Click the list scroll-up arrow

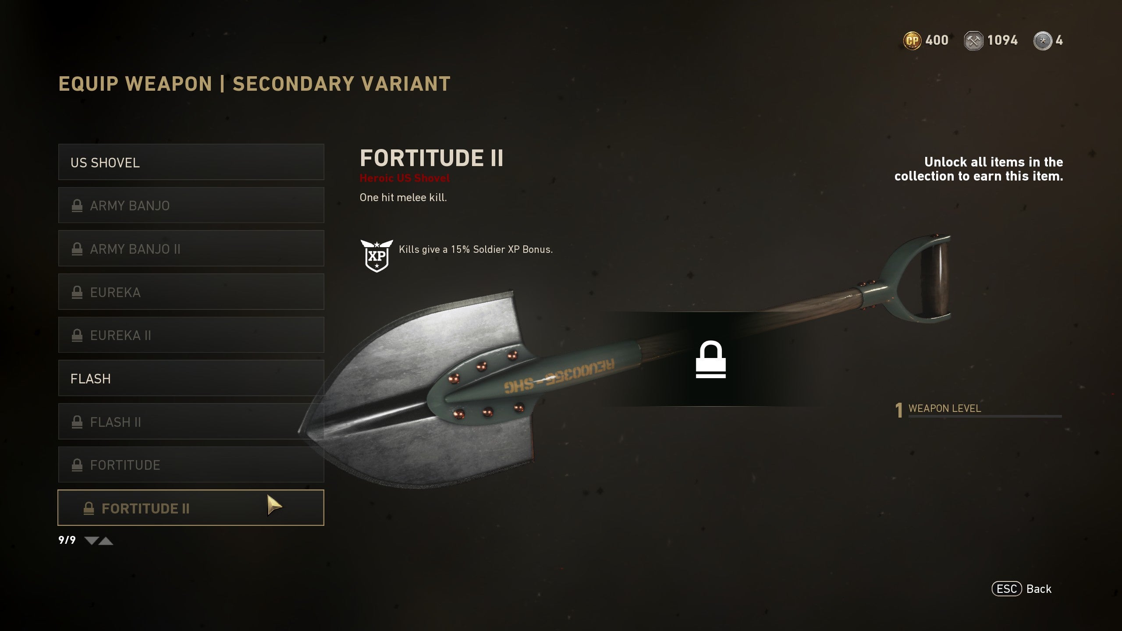point(106,541)
